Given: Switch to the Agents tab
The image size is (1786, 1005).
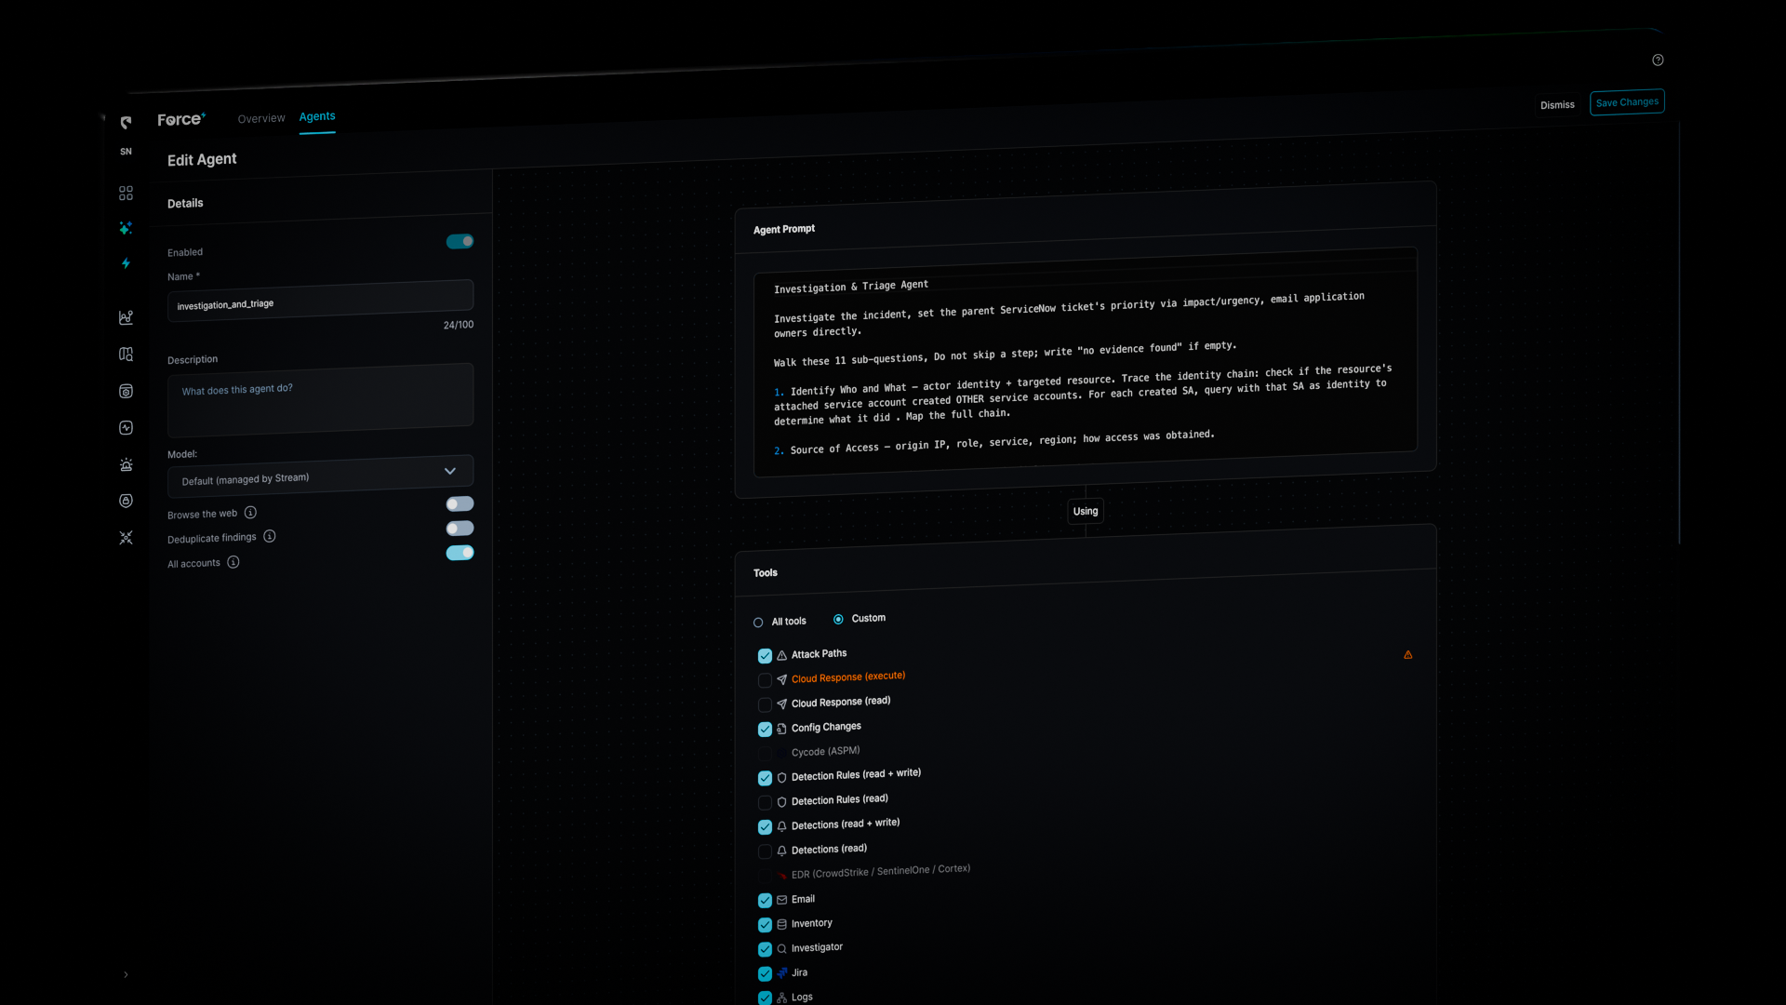Looking at the screenshot, I should [317, 116].
